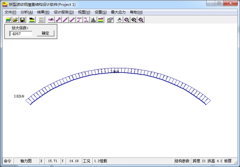Click the grayed calculator grid icon
240x167 pixels.
tap(41, 20)
